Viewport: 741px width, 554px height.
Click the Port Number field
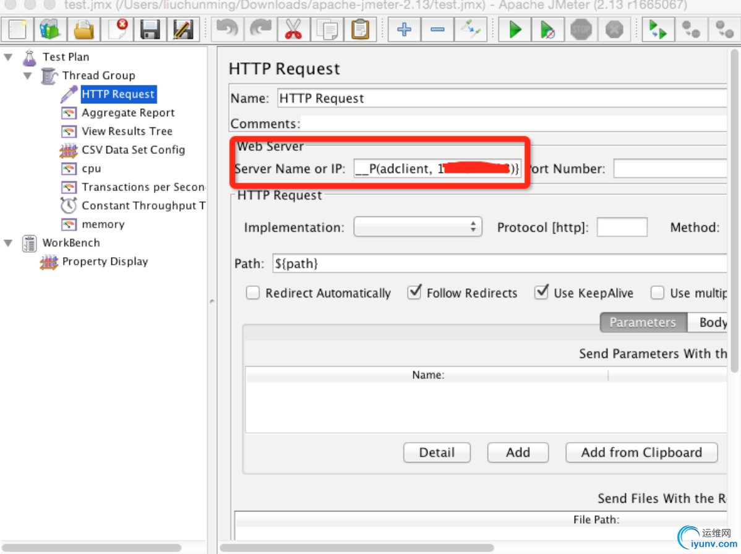670,169
